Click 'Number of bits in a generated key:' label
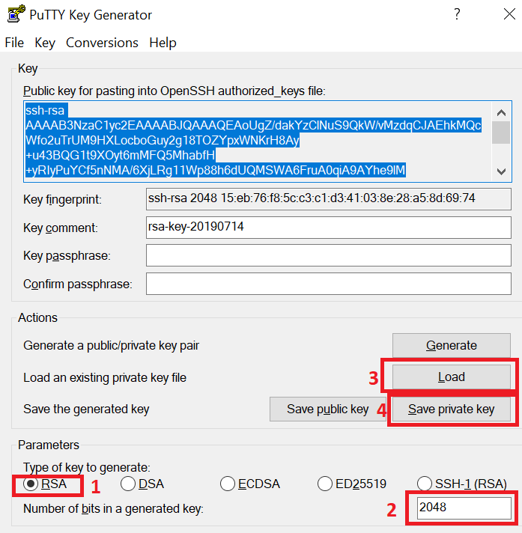This screenshot has width=522, height=533. click(113, 509)
